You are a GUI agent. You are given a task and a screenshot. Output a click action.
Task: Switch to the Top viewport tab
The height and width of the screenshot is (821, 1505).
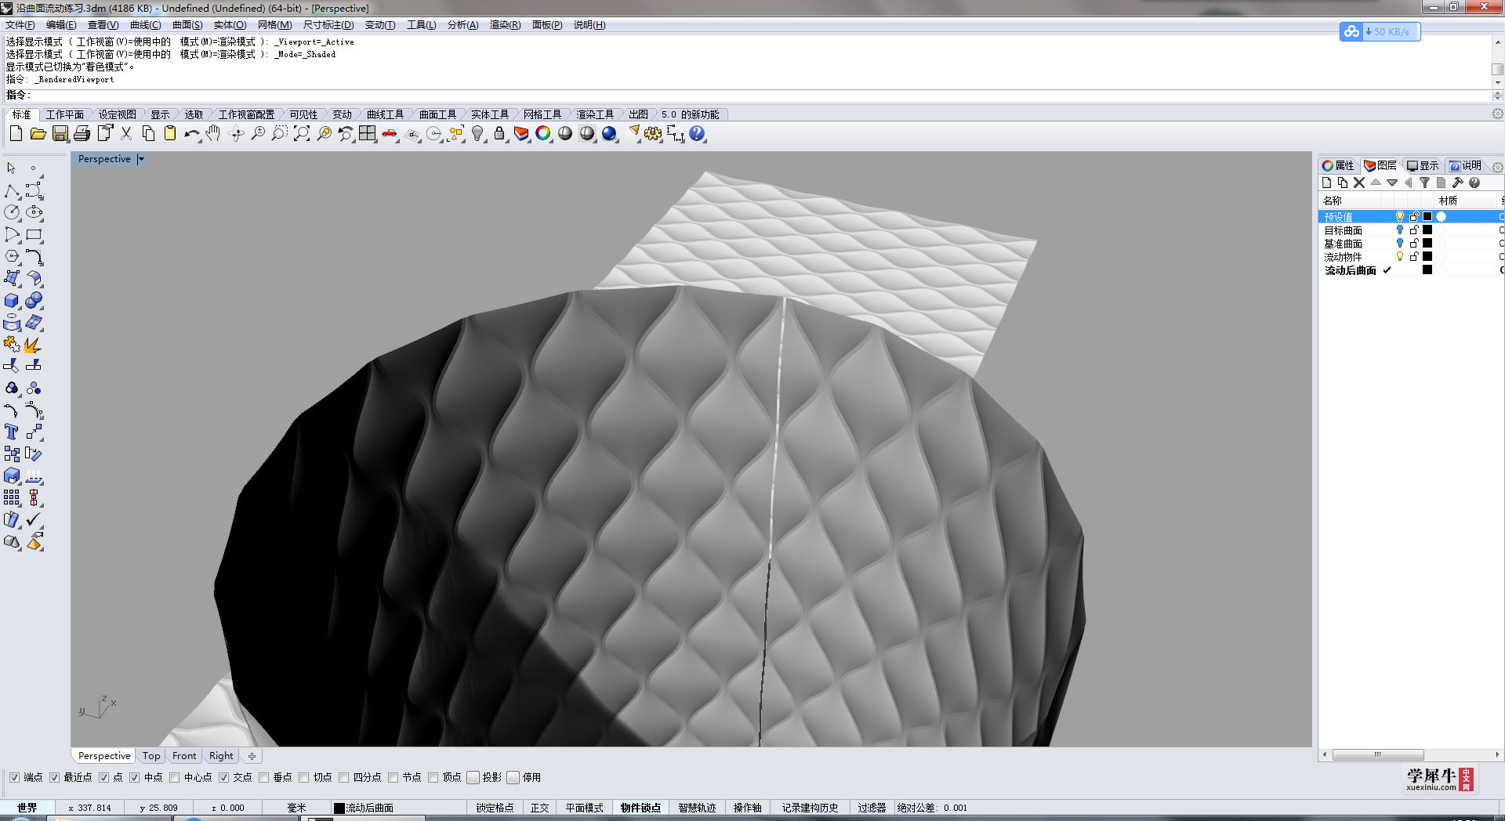pyautogui.click(x=151, y=756)
